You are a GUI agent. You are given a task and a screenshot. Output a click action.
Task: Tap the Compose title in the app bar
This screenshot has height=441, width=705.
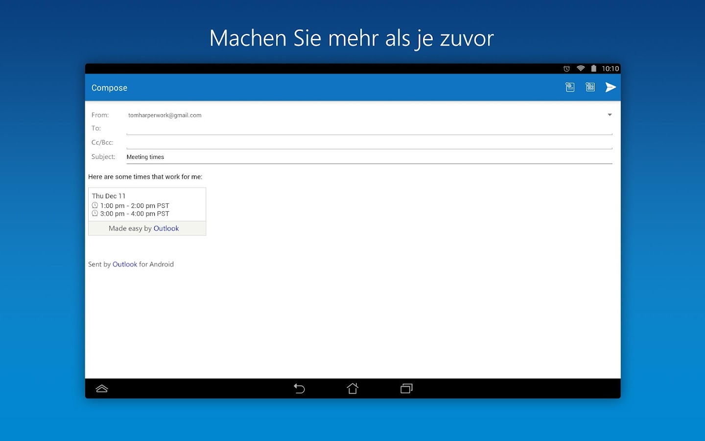pos(109,87)
